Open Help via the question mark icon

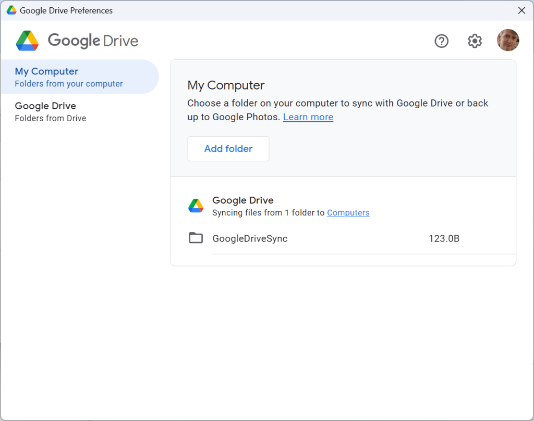click(x=441, y=41)
